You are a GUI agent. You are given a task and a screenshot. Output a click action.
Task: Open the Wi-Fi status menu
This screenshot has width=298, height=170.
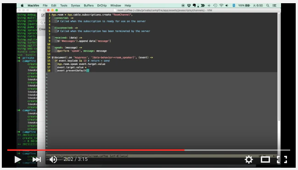tap(221, 5)
